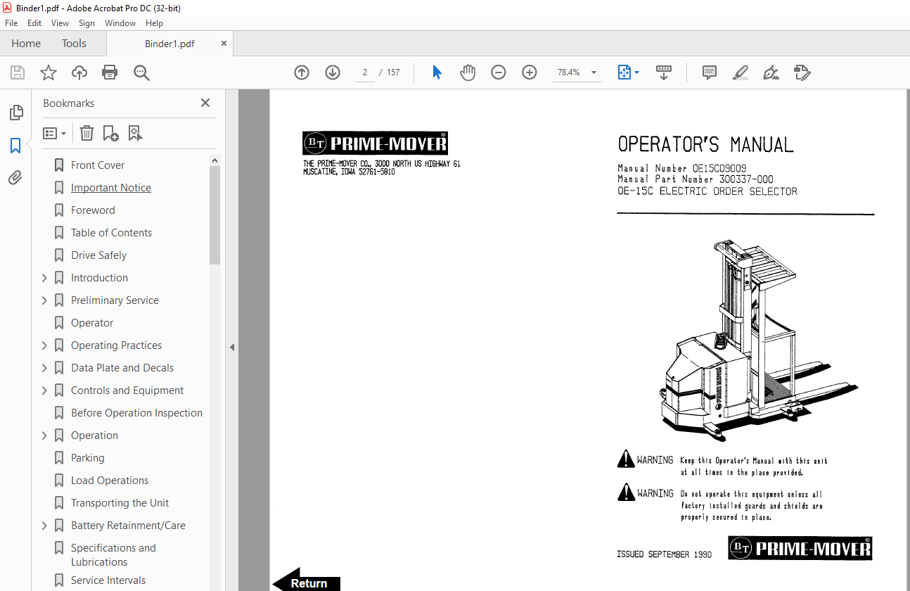Click the Return arrow button on page
Viewport: 910px width, 591px height.
click(x=307, y=580)
